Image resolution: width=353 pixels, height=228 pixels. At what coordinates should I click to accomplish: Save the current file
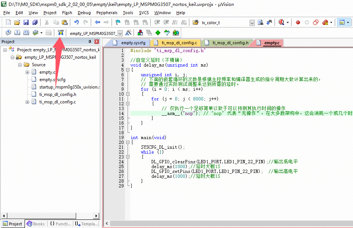click(x=26, y=22)
